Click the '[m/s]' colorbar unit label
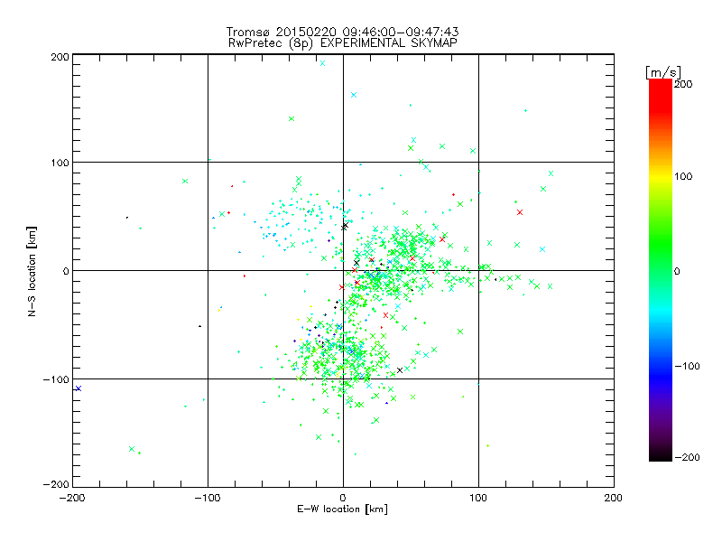Viewport: 722px width, 542px height. [x=663, y=72]
